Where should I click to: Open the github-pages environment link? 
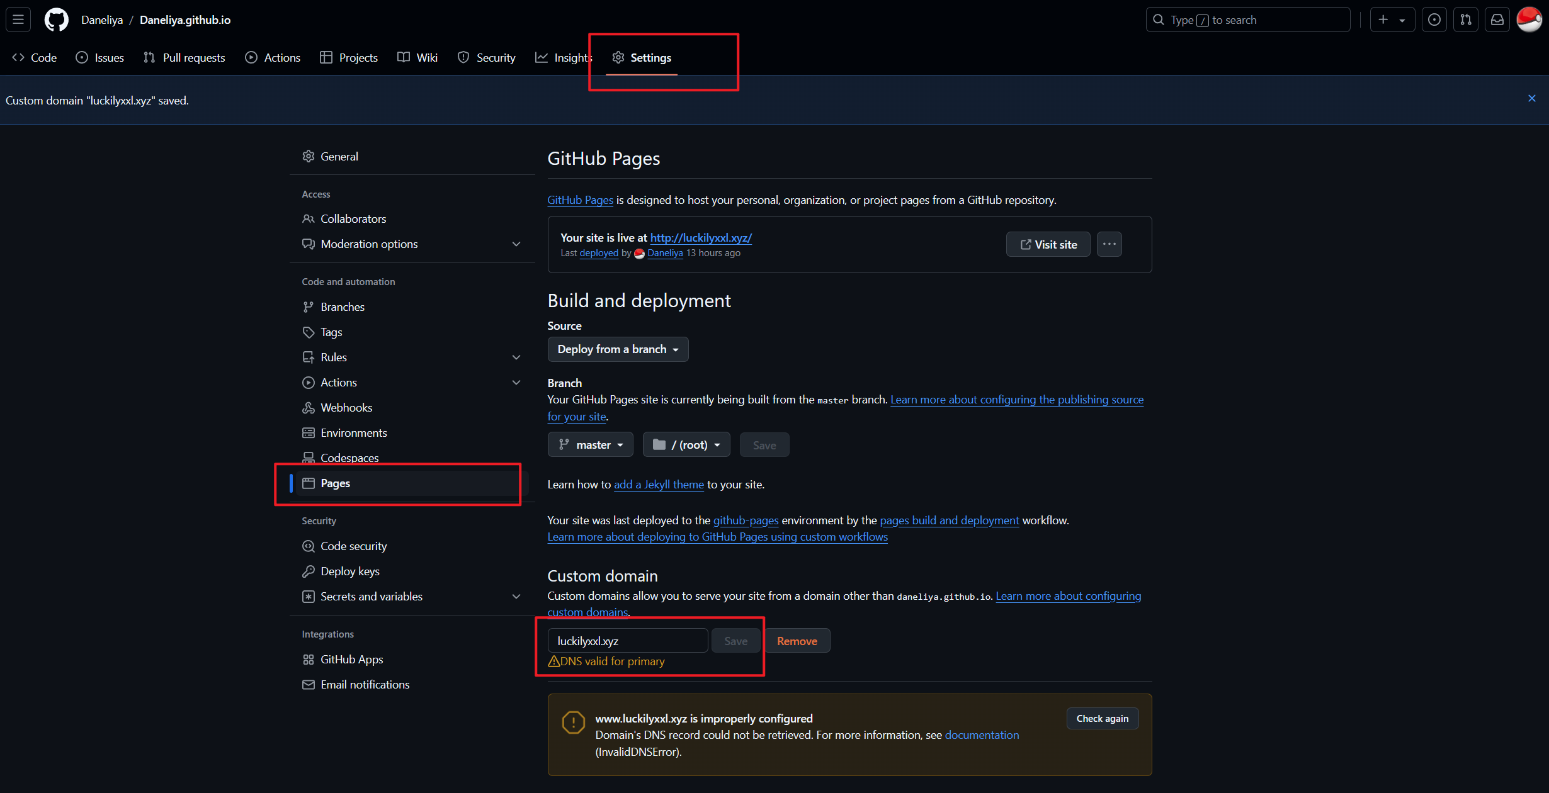point(746,520)
